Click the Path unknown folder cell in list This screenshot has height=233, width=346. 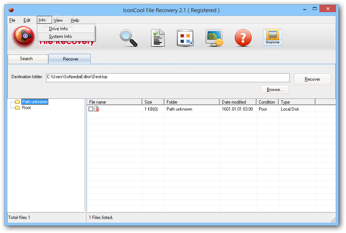(179, 109)
